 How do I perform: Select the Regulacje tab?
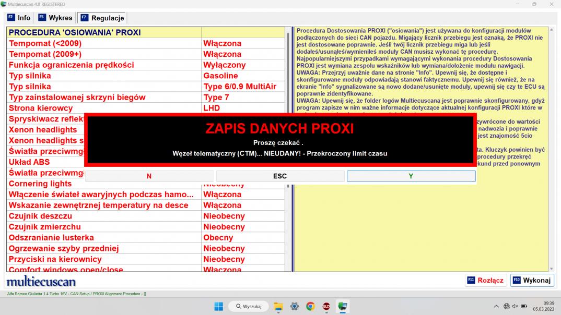coord(102,18)
